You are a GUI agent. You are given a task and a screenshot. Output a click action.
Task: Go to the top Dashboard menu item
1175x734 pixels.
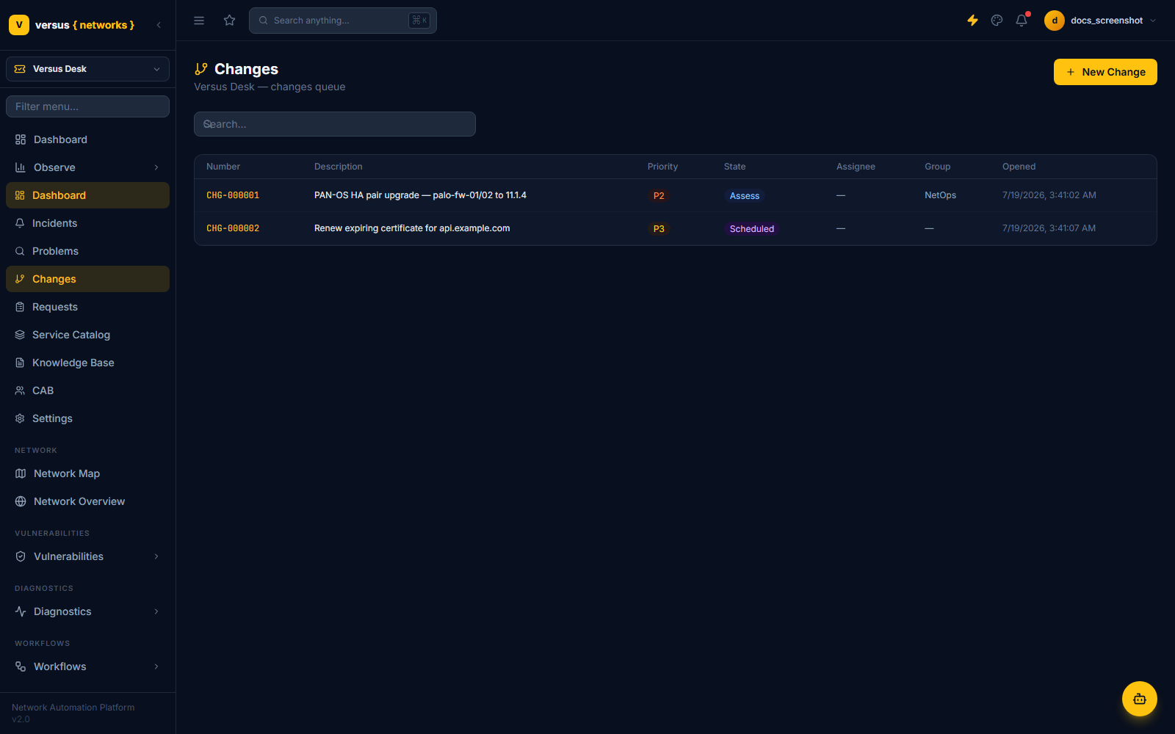click(x=87, y=139)
